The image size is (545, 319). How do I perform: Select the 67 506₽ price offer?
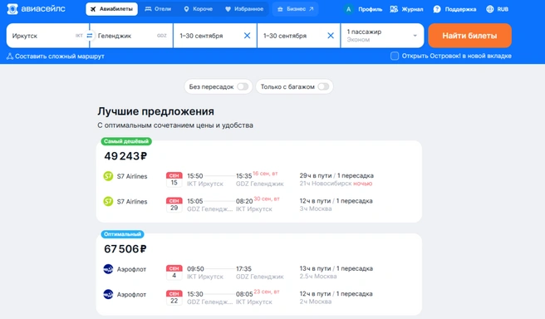(x=125, y=249)
